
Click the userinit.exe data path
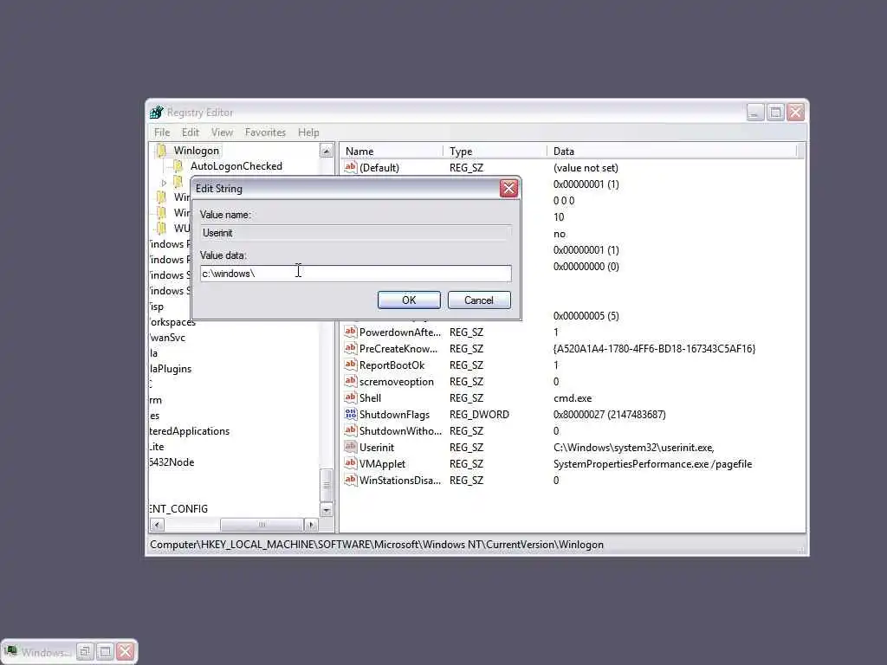tap(633, 448)
